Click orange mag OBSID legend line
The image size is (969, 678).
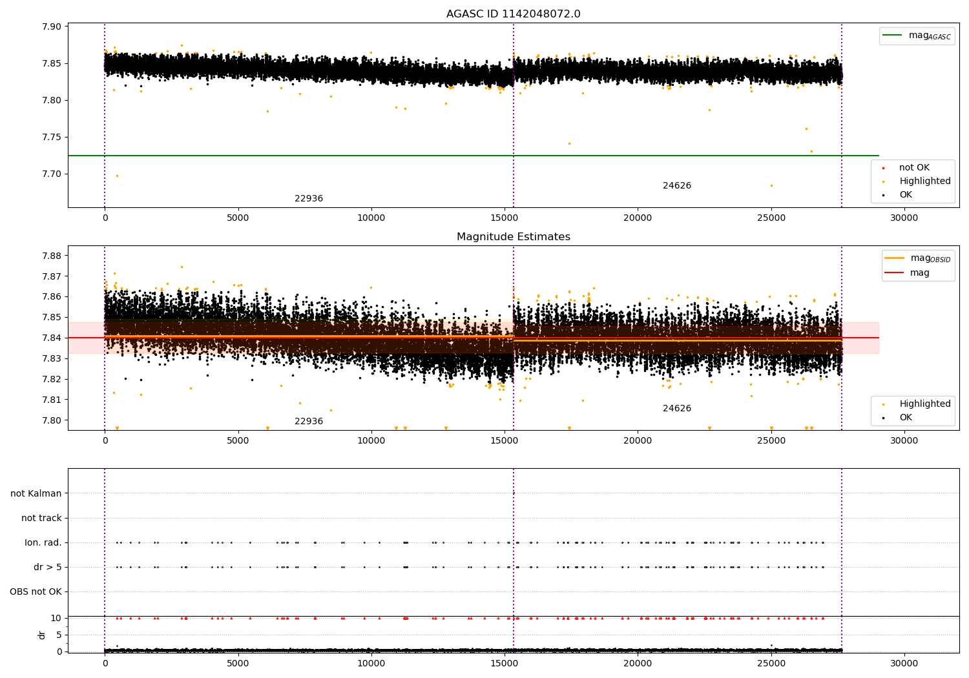click(895, 258)
